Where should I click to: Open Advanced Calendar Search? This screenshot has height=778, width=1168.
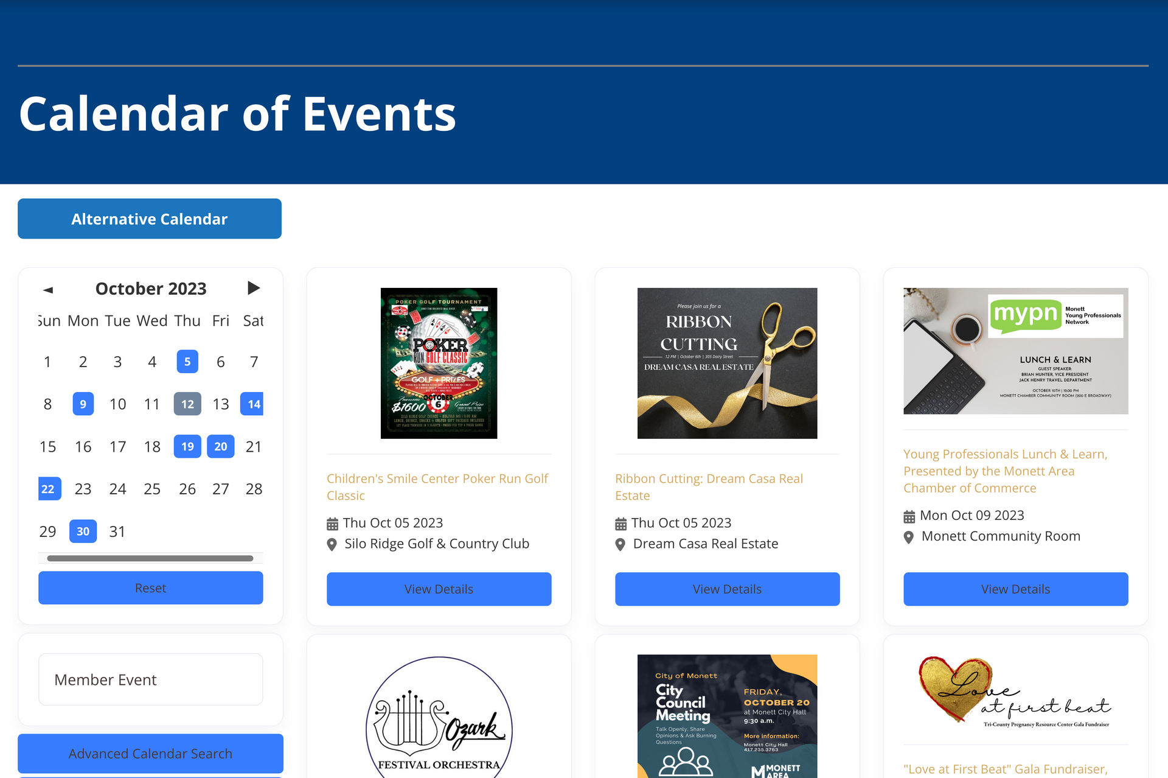(150, 753)
